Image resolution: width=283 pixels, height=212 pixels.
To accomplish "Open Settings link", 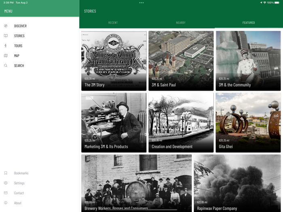I will click(19, 183).
